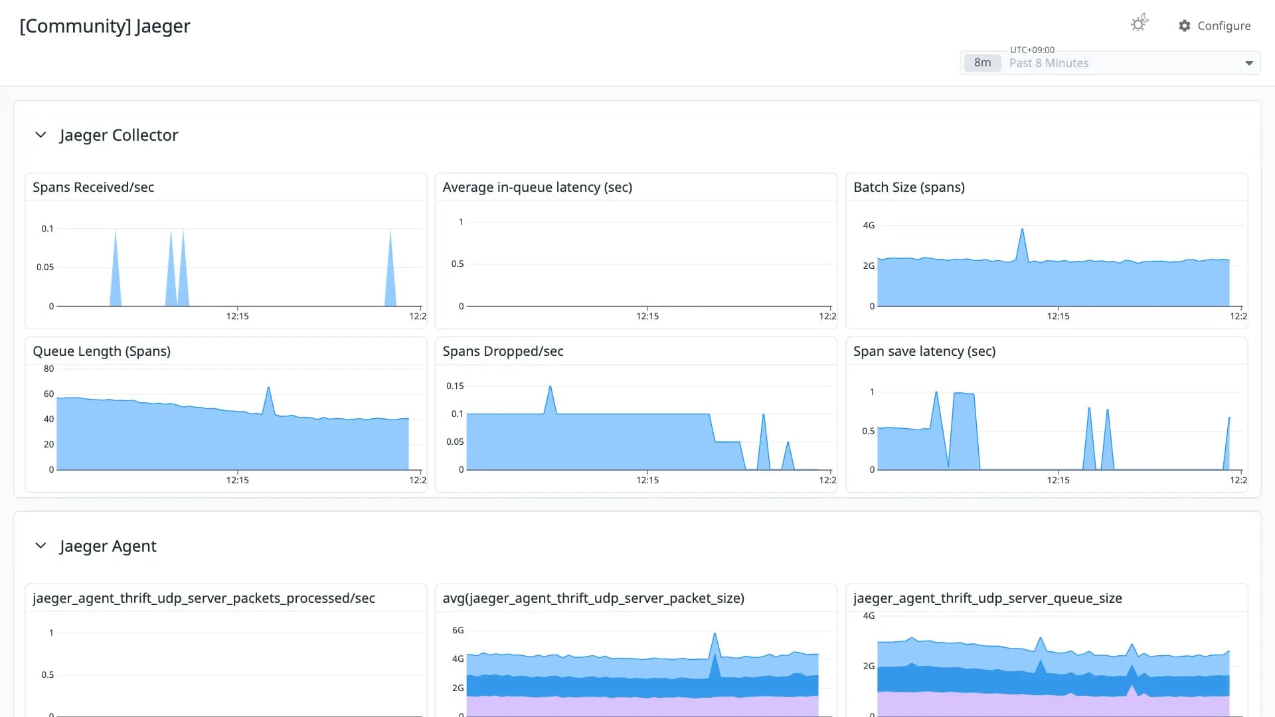Click the Jaeger Agent group heading
1275x717 pixels.
(108, 546)
